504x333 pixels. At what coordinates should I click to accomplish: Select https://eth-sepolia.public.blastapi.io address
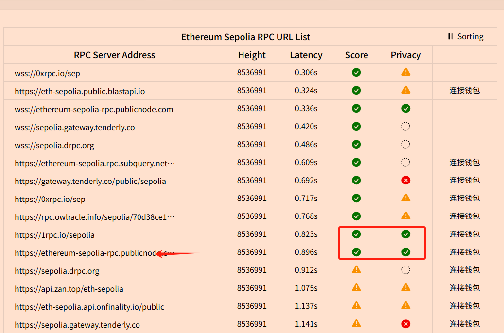click(x=80, y=91)
